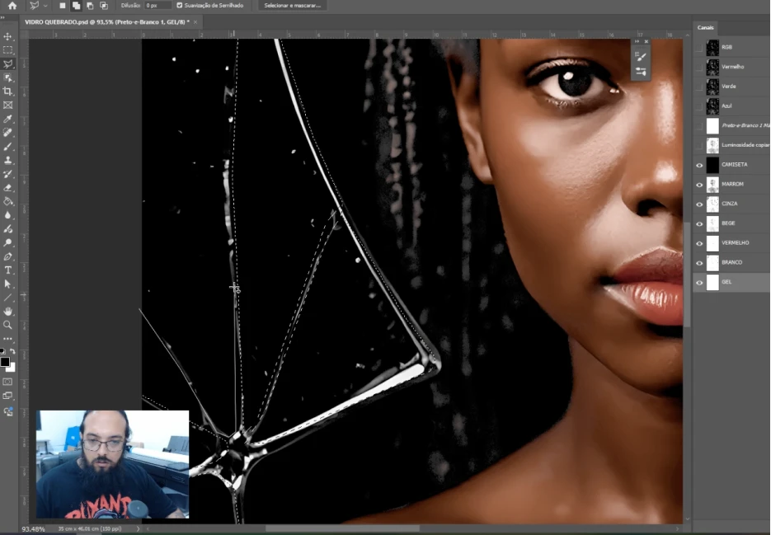Select the Crop tool

(x=8, y=92)
